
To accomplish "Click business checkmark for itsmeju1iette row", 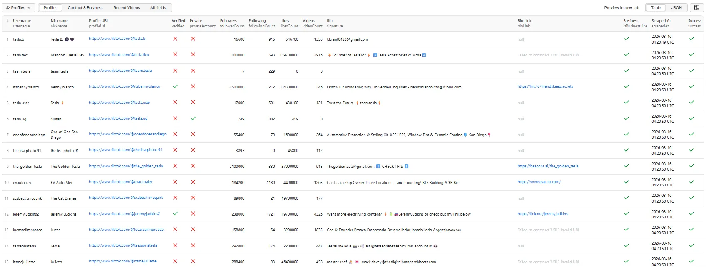I will [x=626, y=261].
